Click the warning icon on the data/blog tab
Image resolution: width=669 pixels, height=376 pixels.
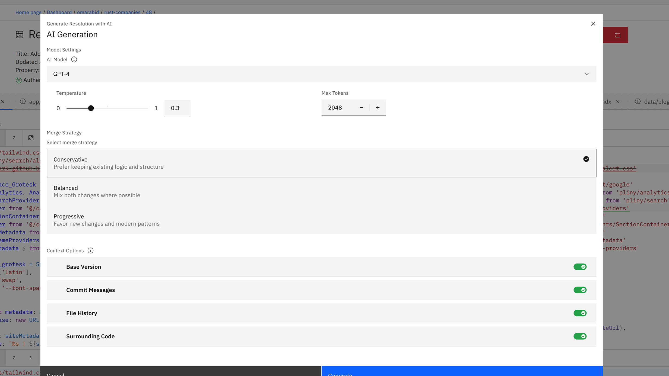[638, 102]
